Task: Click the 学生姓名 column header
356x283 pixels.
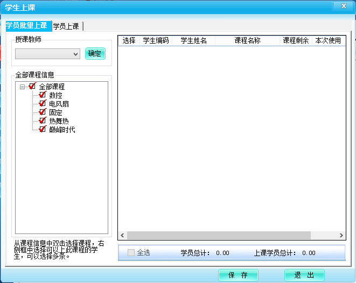Action: point(194,40)
